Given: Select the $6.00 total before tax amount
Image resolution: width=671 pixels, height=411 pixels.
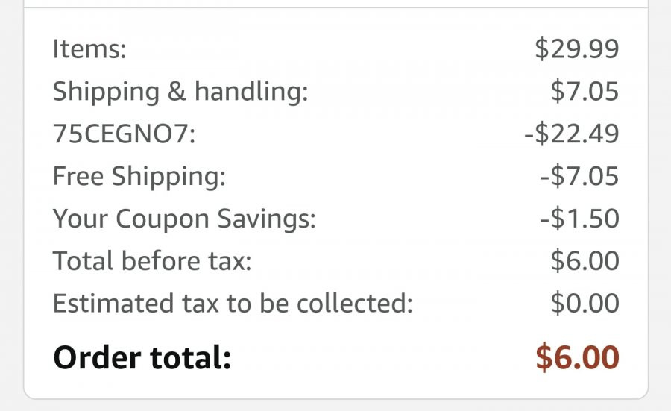Looking at the screenshot, I should [x=585, y=260].
